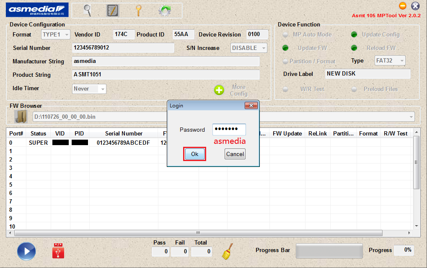
Task: Click the SUPER status cell in port 0
Action: pos(39,143)
